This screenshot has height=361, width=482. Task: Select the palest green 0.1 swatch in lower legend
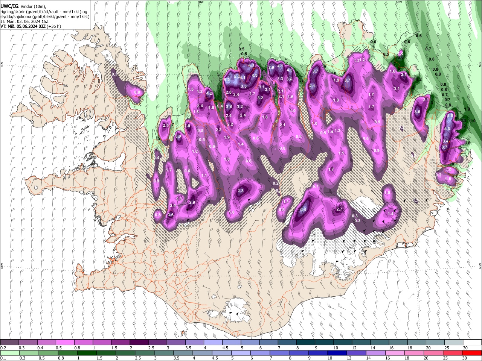(x=10, y=353)
